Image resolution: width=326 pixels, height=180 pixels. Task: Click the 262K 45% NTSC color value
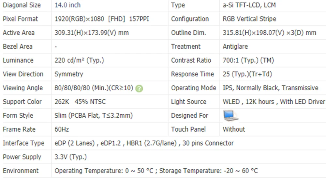80,102
